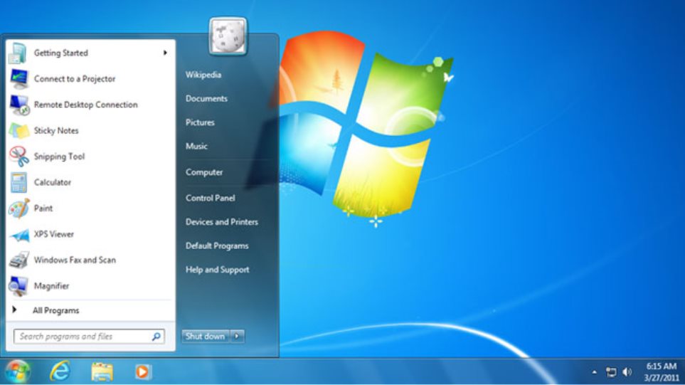The image size is (685, 385).
Task: Click the Connect to a Projector icon
Action: [18, 79]
